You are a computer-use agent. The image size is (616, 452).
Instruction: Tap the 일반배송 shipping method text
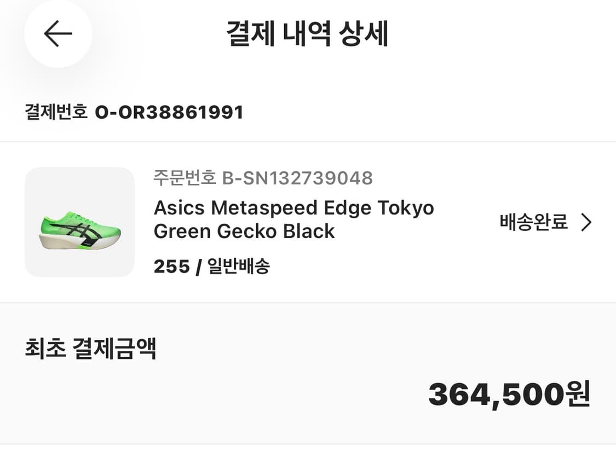coord(238,266)
